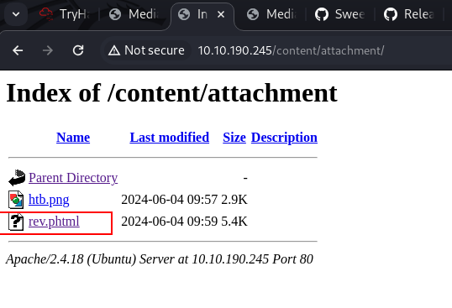The height and width of the screenshot is (308, 452).
Task: Open the htb.png link
Action: 49,200
